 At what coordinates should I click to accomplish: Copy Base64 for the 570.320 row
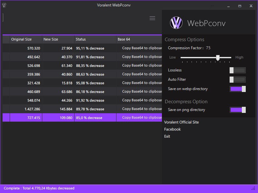142,48
